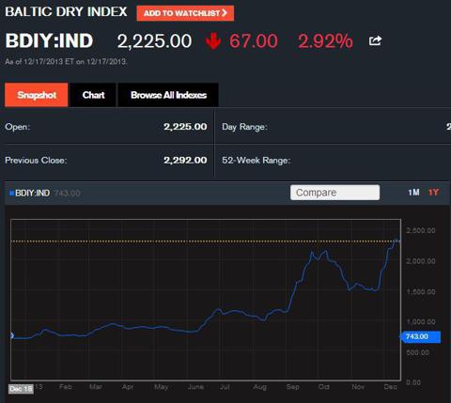Click Add to Watchlist button

coord(185,13)
